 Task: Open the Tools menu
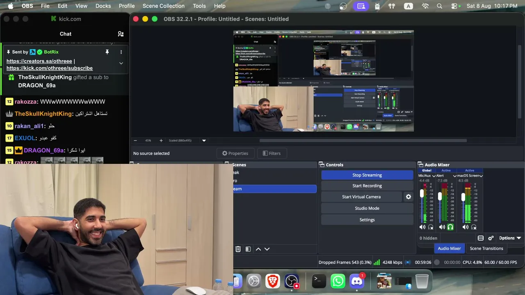point(199,6)
